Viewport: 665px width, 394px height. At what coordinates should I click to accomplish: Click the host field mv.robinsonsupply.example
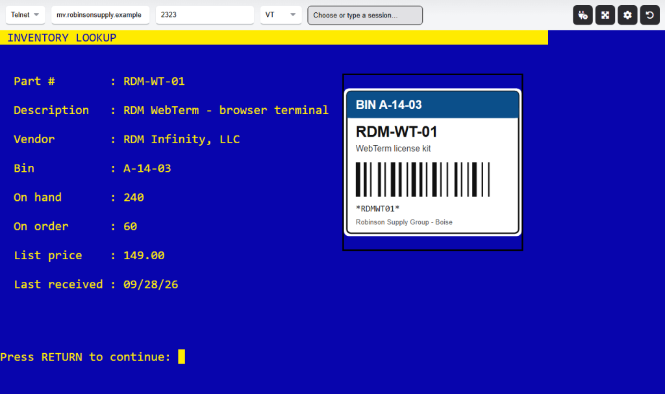click(100, 15)
